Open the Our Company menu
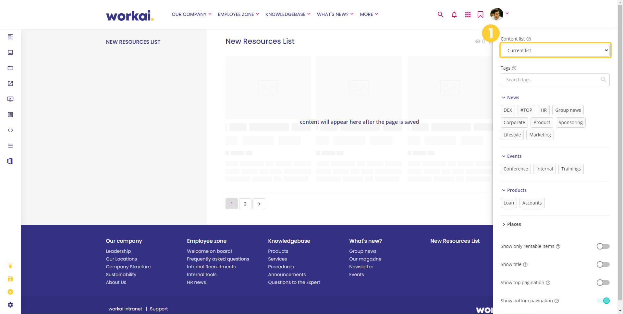The width and height of the screenshot is (623, 314). [x=191, y=14]
